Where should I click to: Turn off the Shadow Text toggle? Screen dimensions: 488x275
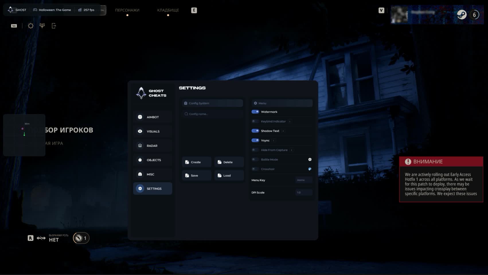tap(255, 131)
